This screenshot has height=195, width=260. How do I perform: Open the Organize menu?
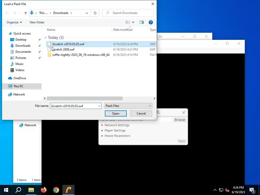(14, 22)
